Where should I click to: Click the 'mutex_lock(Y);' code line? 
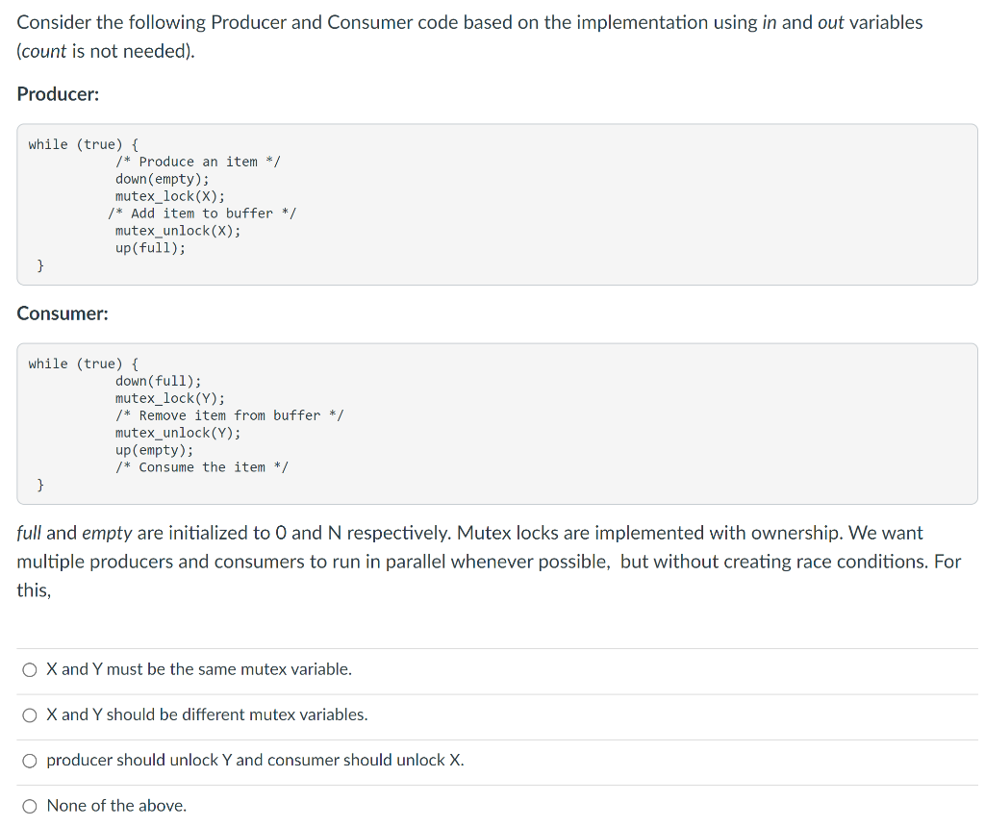(169, 398)
